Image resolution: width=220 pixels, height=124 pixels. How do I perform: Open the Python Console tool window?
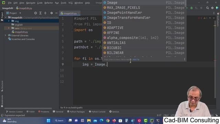pos(97,112)
